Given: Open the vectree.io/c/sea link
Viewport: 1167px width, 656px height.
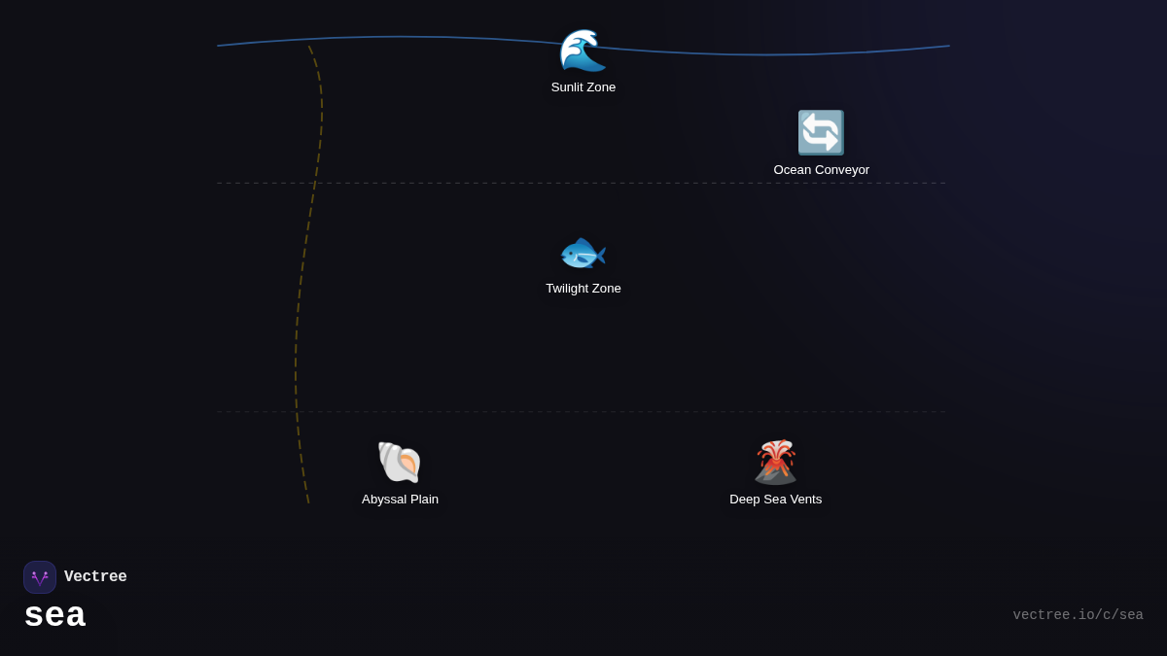Looking at the screenshot, I should pos(1078,615).
